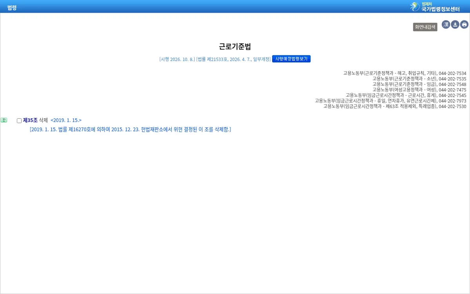
Task: Click contact line ending 044-202-7530
Action: (395, 106)
